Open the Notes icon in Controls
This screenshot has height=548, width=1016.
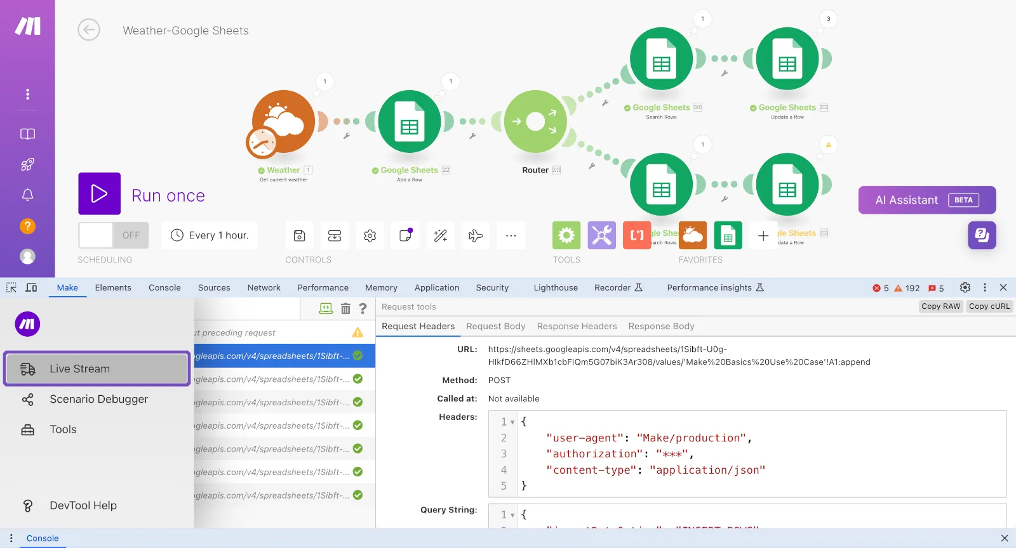point(405,236)
